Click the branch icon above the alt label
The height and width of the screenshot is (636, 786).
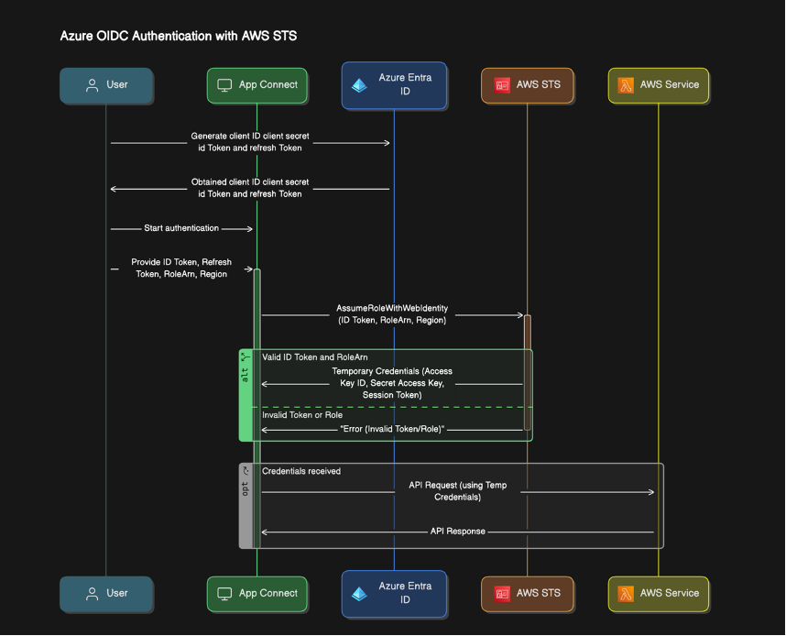[246, 357]
